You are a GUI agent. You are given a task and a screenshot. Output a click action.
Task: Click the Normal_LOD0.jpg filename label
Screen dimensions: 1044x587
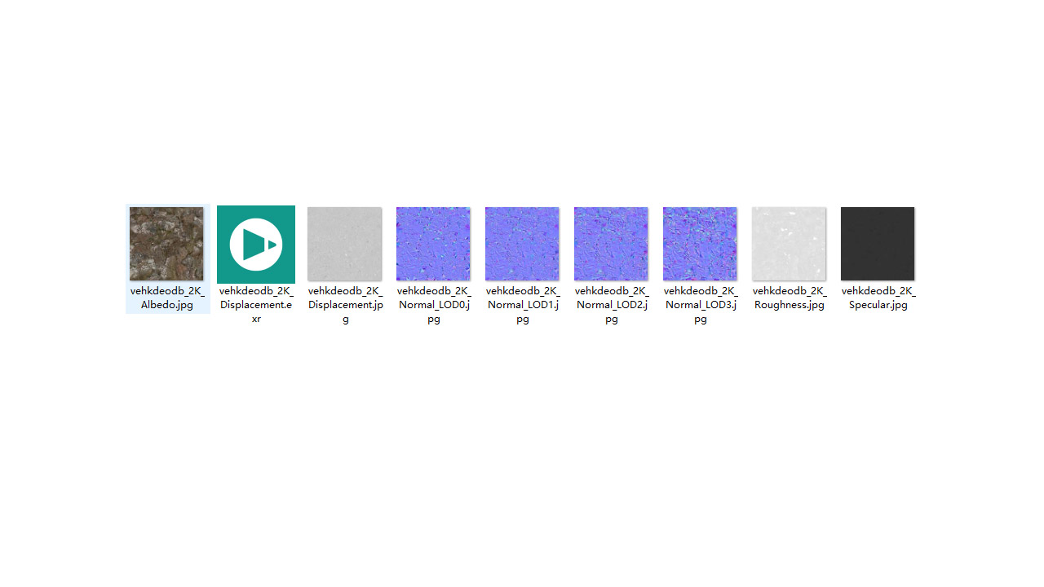point(434,304)
